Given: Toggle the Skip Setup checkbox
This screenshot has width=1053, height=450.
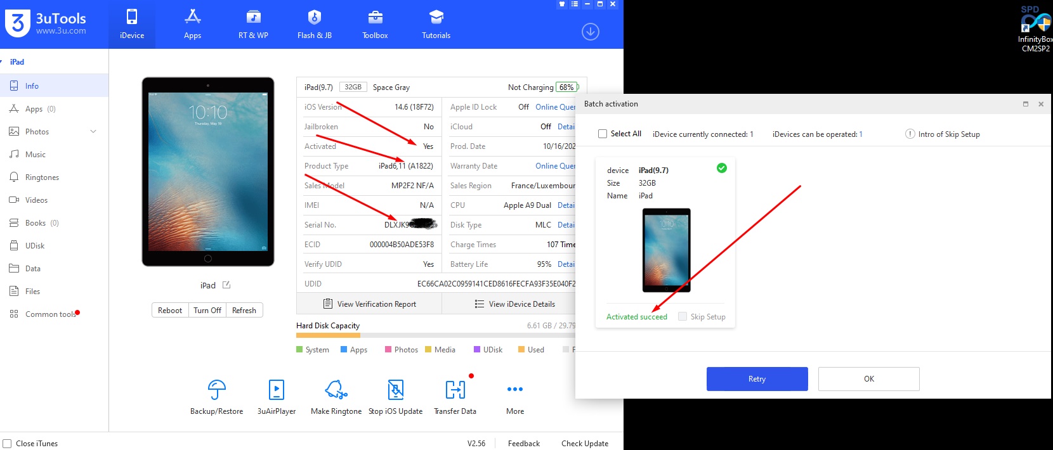Looking at the screenshot, I should coord(683,316).
